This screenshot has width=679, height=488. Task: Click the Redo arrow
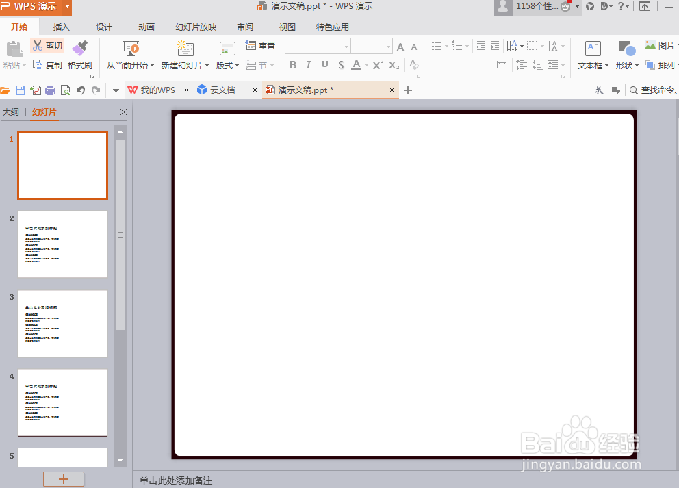(96, 90)
